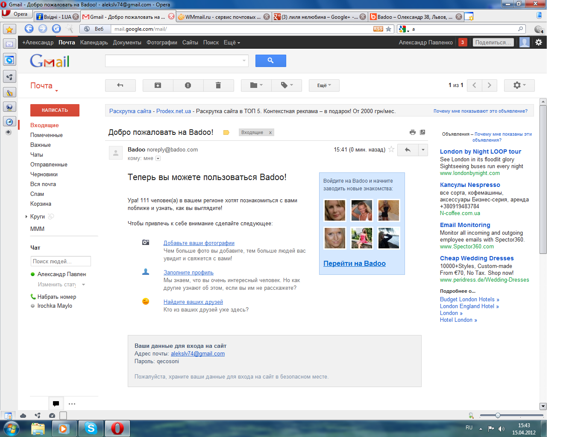
Task: Report spam using the exclamation icon
Action: 188,85
